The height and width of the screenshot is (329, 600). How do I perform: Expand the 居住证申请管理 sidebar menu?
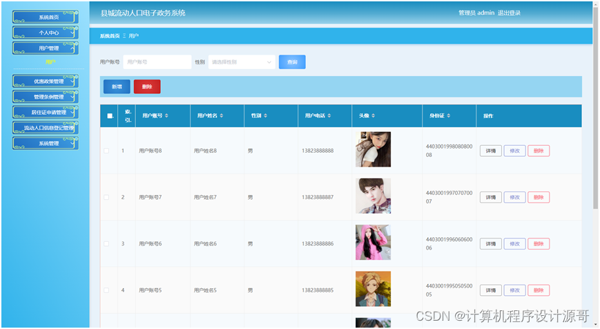point(46,112)
